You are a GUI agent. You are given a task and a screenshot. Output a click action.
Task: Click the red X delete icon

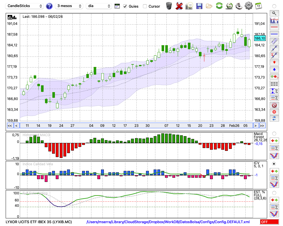179,6
